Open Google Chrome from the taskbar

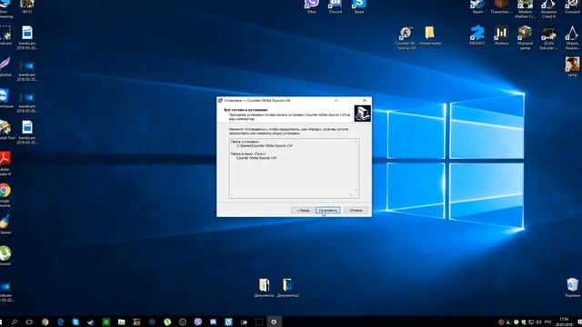[45, 322]
